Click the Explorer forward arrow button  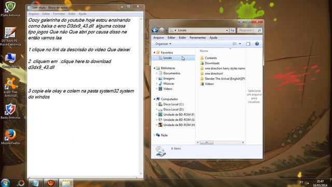pyautogui.click(x=161, y=30)
